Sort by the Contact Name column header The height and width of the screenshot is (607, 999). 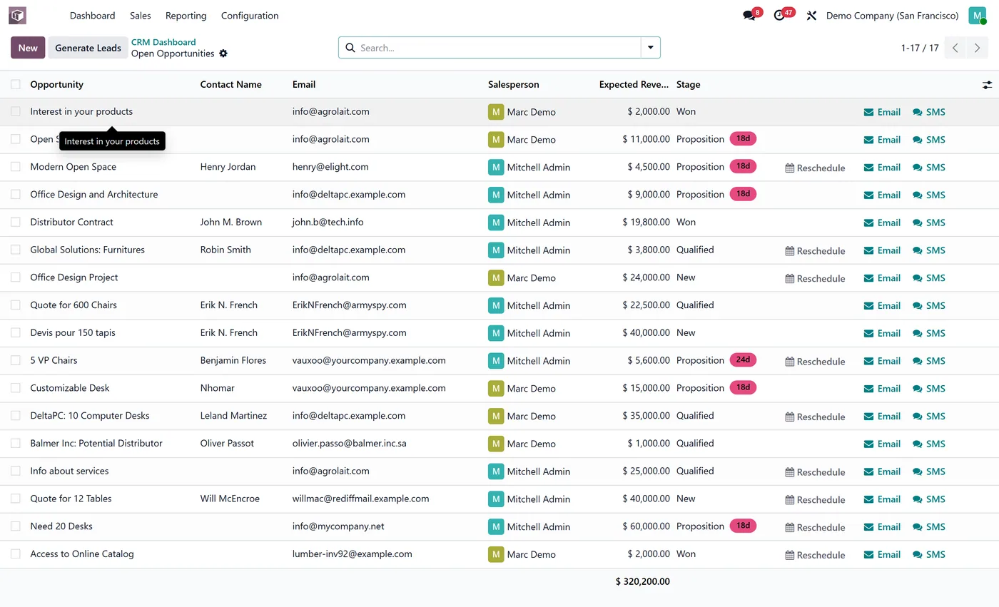tap(230, 84)
